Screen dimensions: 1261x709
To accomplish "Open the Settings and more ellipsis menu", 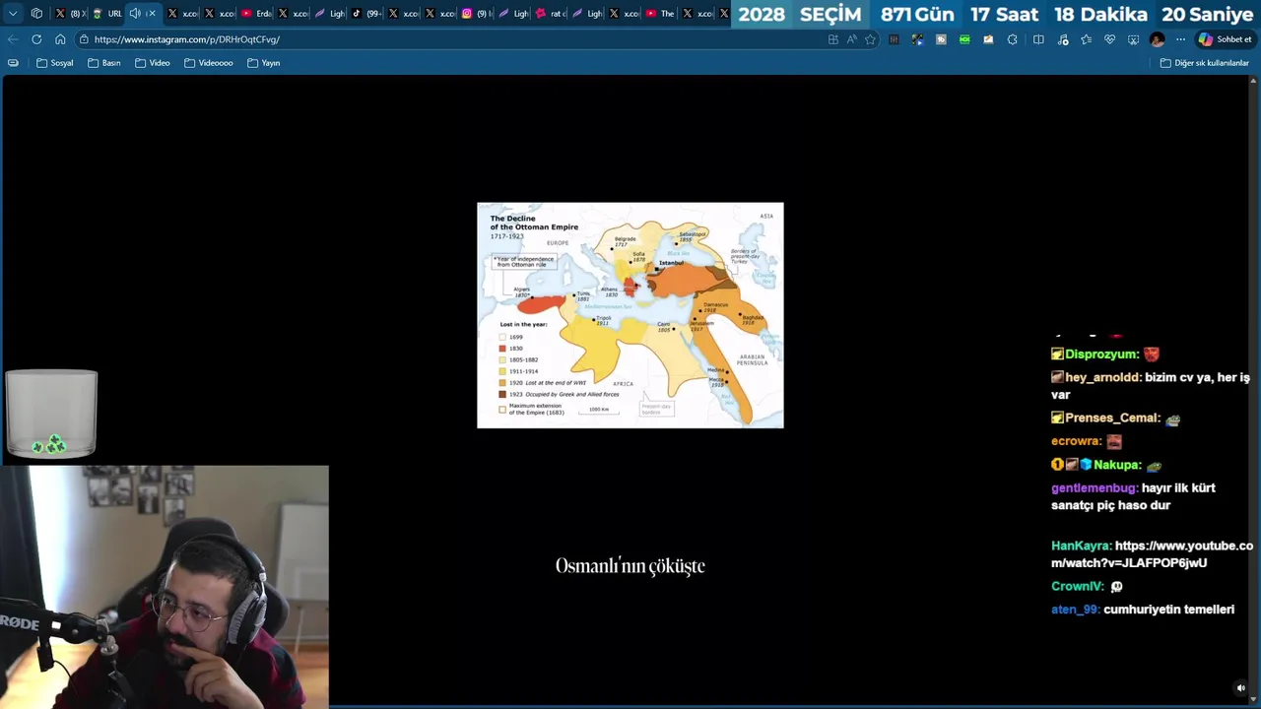I will pyautogui.click(x=1180, y=39).
